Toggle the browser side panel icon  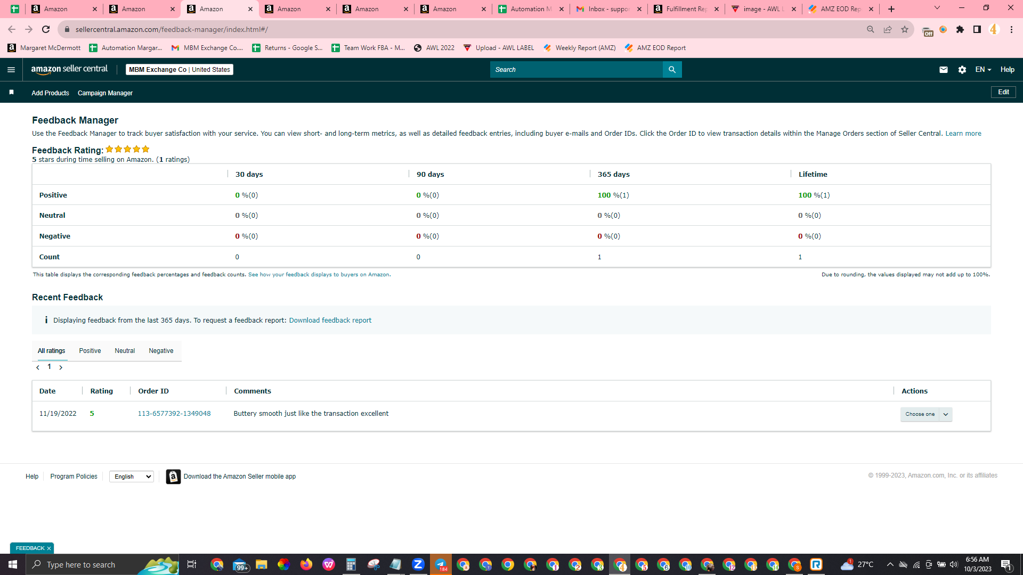tap(977, 29)
